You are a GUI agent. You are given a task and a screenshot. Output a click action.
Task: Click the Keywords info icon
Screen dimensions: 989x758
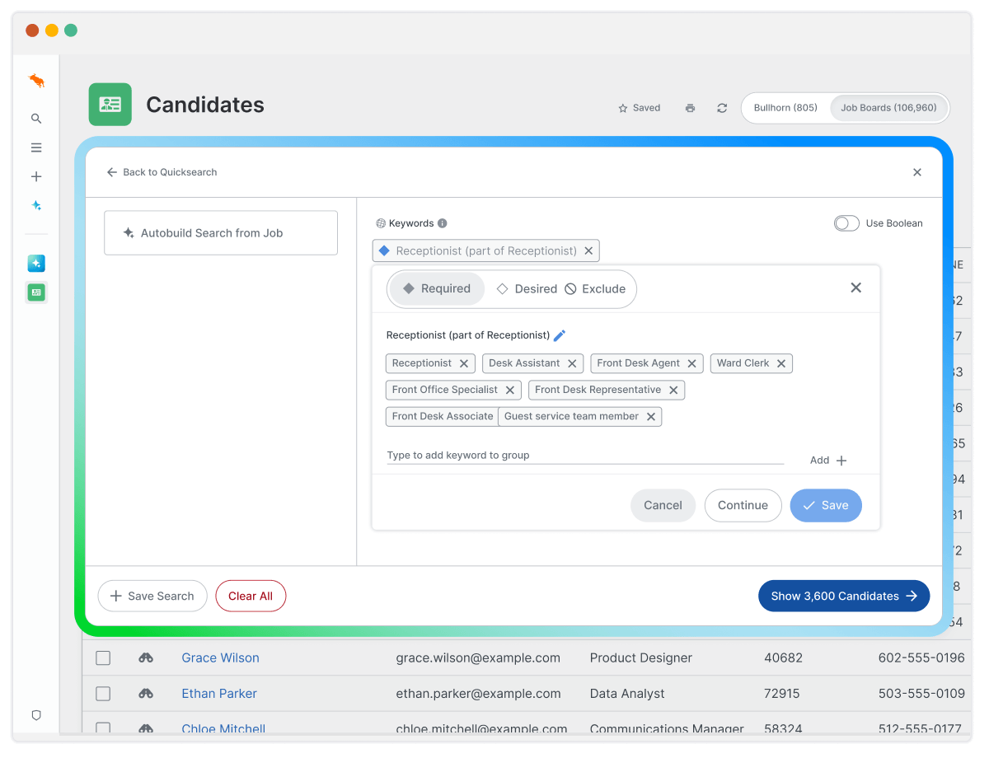coord(443,223)
